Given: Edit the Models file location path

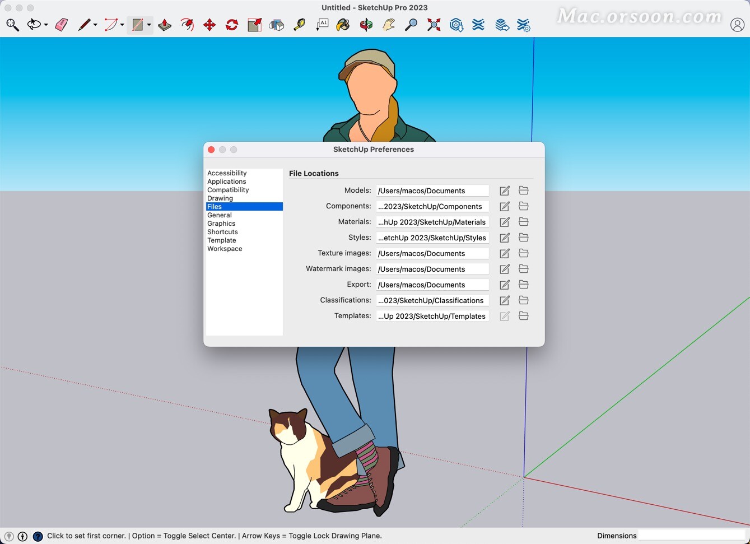Looking at the screenshot, I should (x=505, y=190).
